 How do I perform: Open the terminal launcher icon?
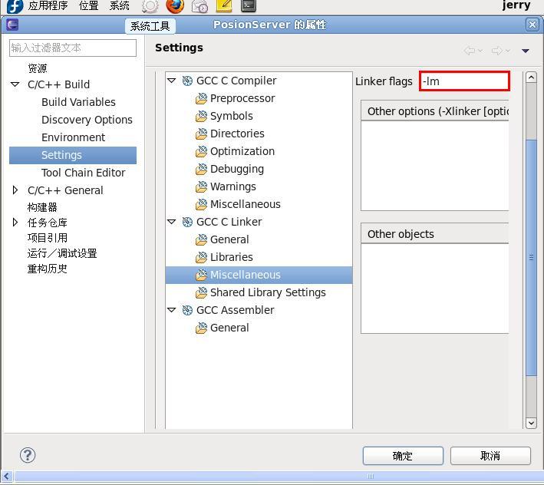point(248,6)
